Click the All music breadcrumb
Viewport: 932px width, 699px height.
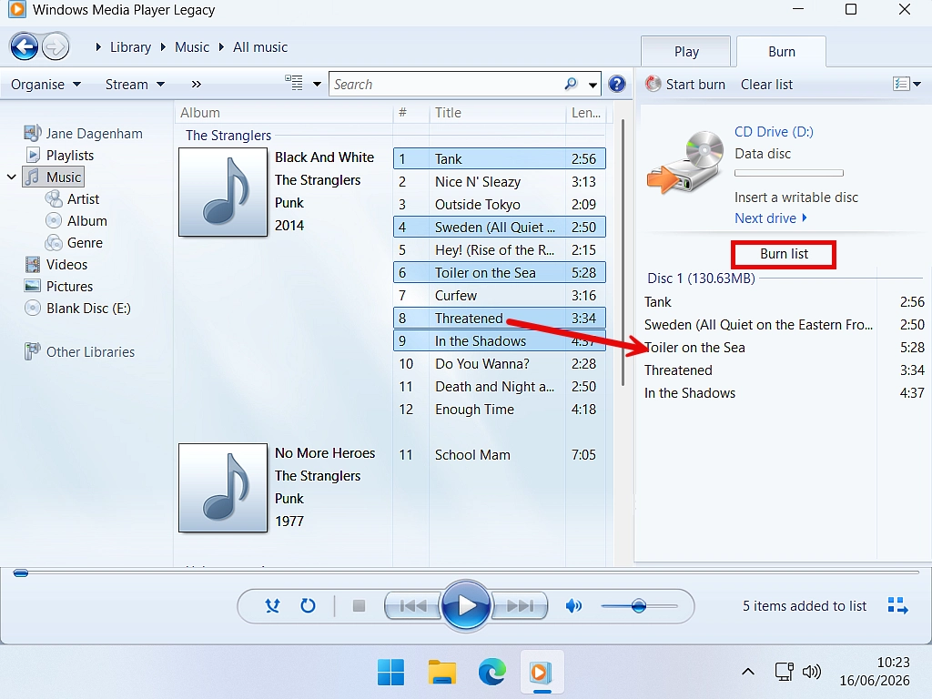pyautogui.click(x=259, y=47)
